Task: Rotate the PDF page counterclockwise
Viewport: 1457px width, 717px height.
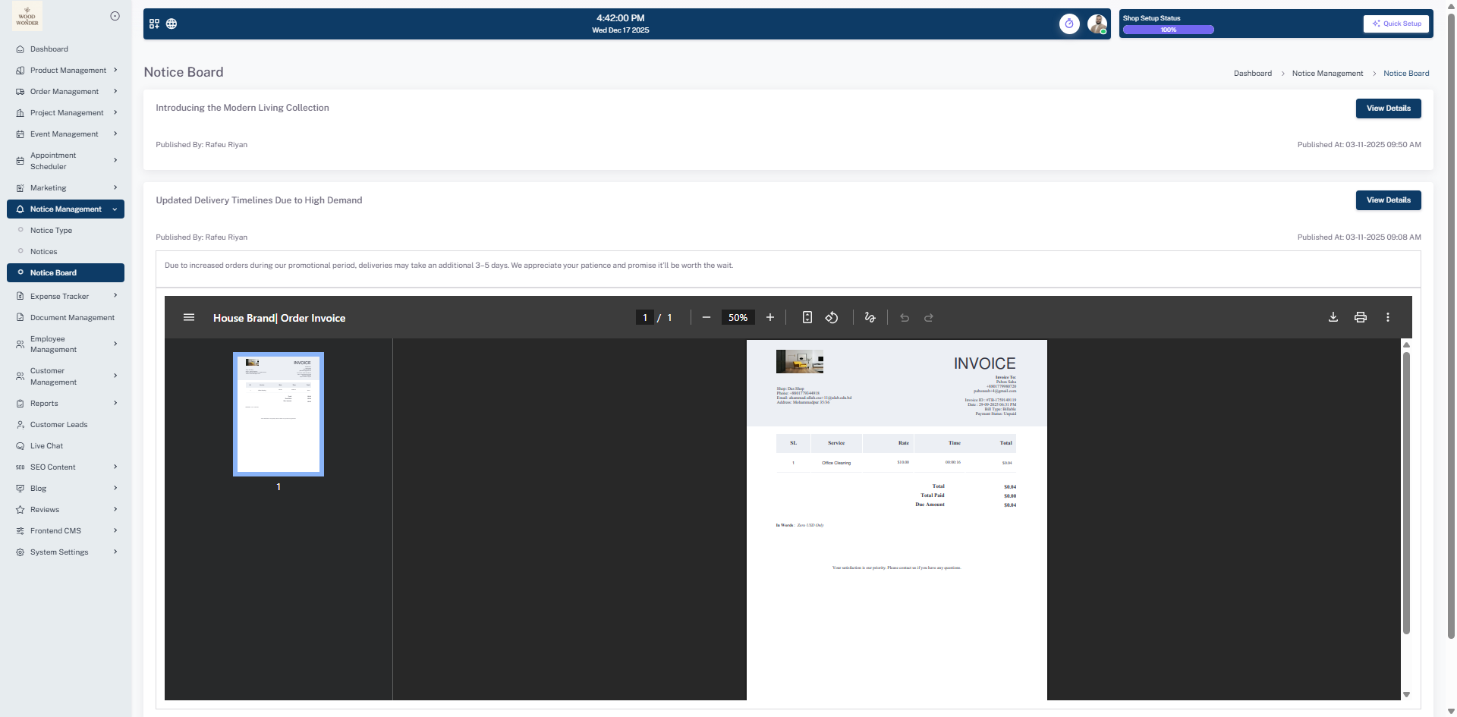Action: (x=832, y=317)
